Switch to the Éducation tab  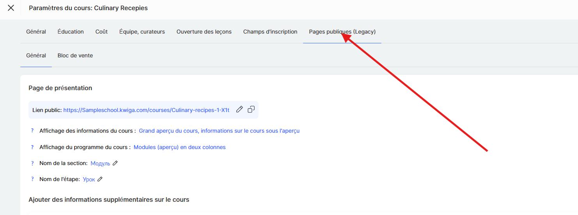(71, 32)
